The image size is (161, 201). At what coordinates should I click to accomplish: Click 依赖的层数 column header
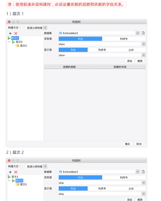pyautogui.click(x=69, y=67)
